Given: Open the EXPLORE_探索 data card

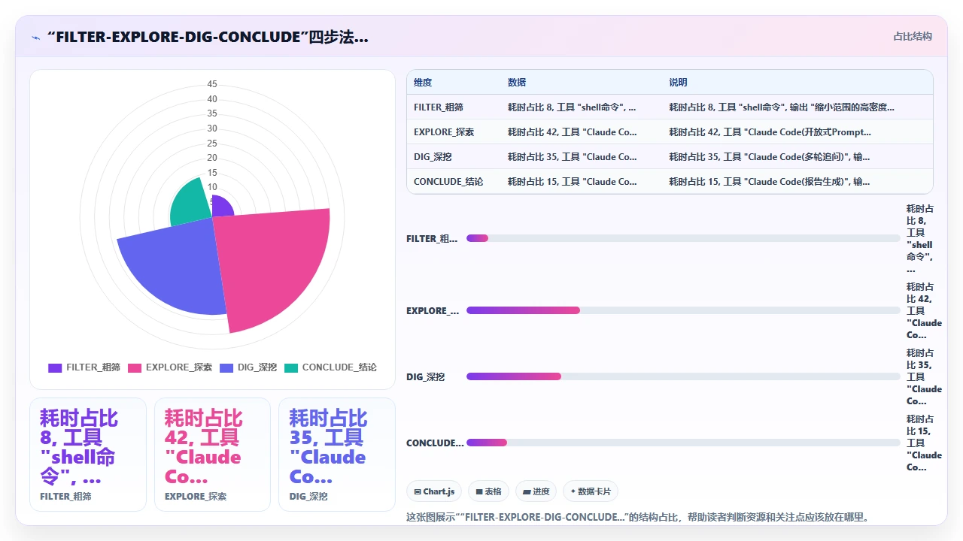Looking at the screenshot, I should point(212,455).
